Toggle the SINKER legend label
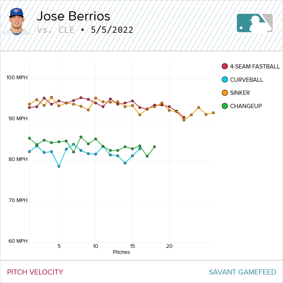Image resolution: width=283 pixels, height=283 pixels. [240, 93]
